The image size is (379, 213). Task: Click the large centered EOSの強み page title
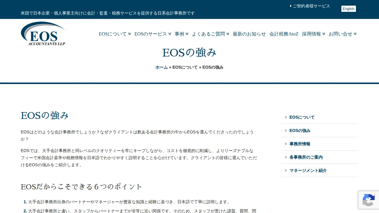(189, 52)
